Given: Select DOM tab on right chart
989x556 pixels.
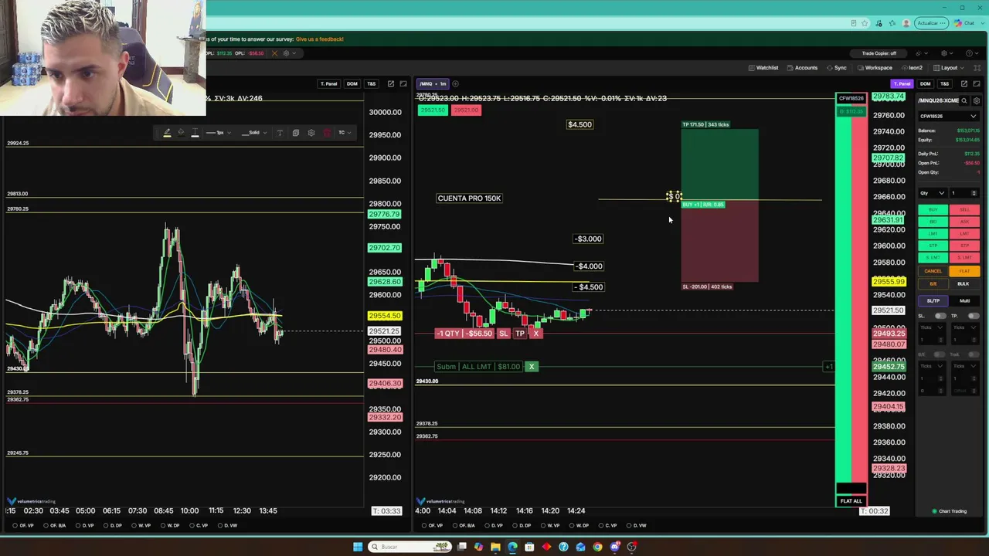Looking at the screenshot, I should click(925, 83).
